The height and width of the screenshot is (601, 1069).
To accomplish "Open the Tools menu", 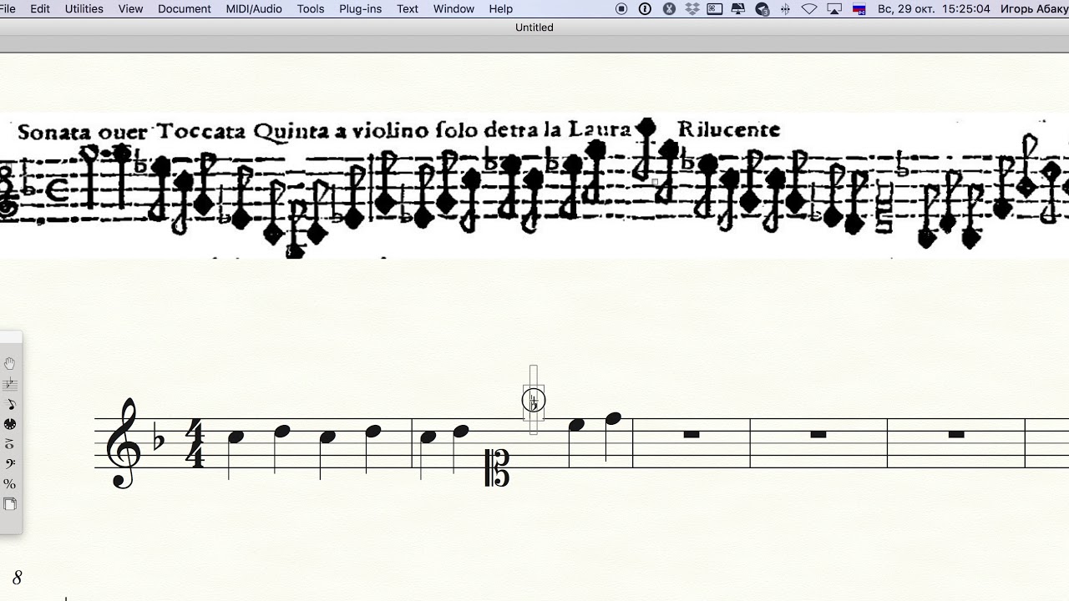I will (x=311, y=9).
